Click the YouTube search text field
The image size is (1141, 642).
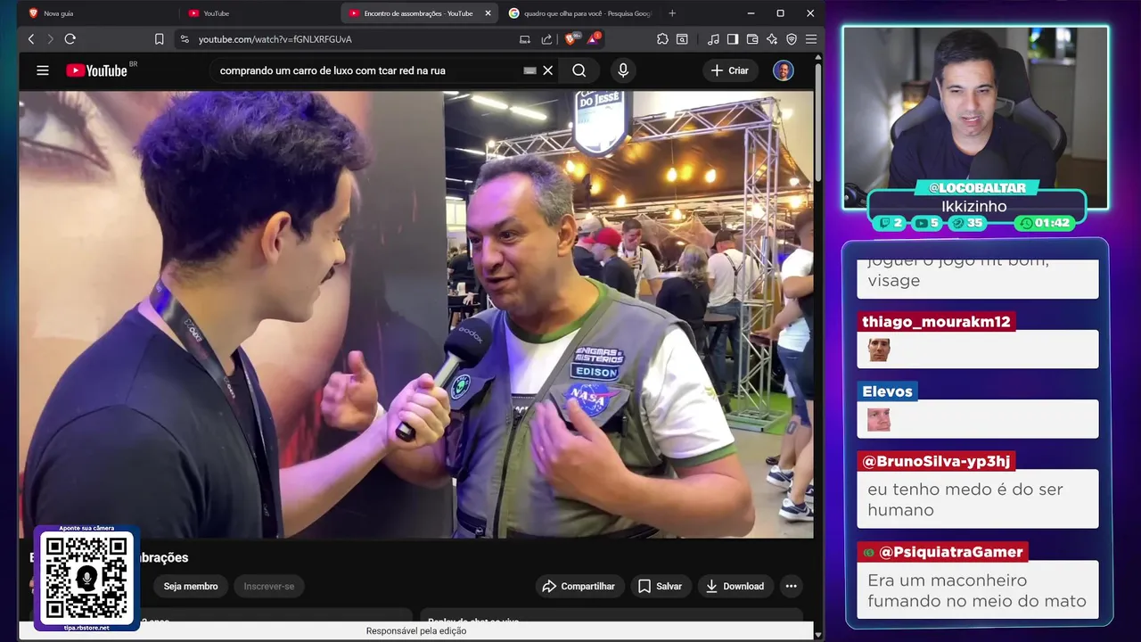click(365, 70)
